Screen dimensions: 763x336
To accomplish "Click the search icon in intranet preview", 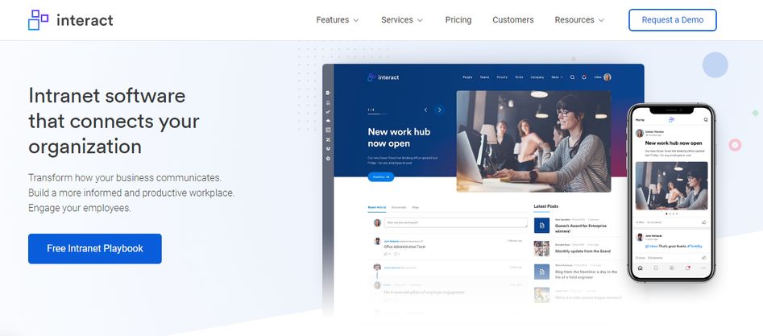I will pos(572,77).
